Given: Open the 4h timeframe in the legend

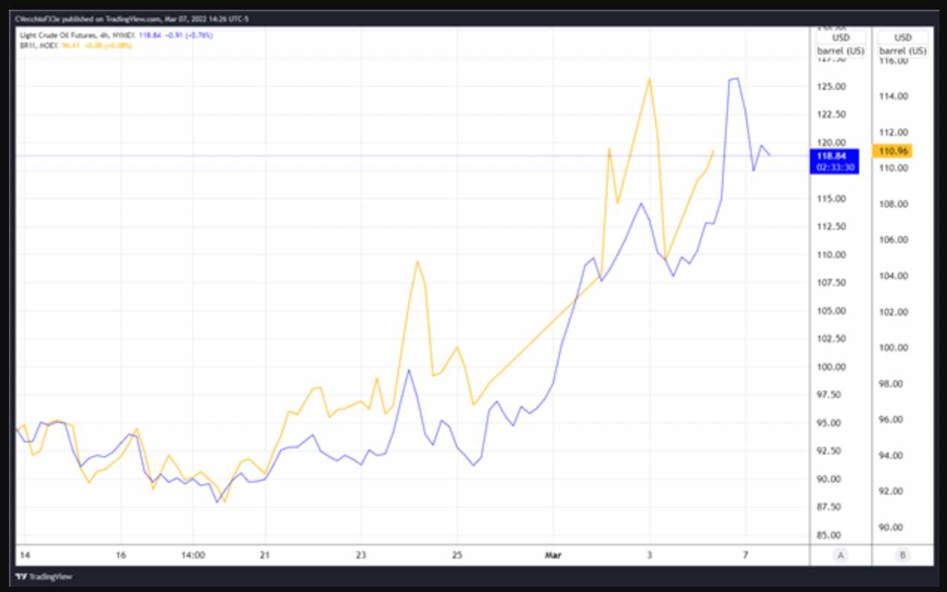Looking at the screenshot, I should [104, 33].
